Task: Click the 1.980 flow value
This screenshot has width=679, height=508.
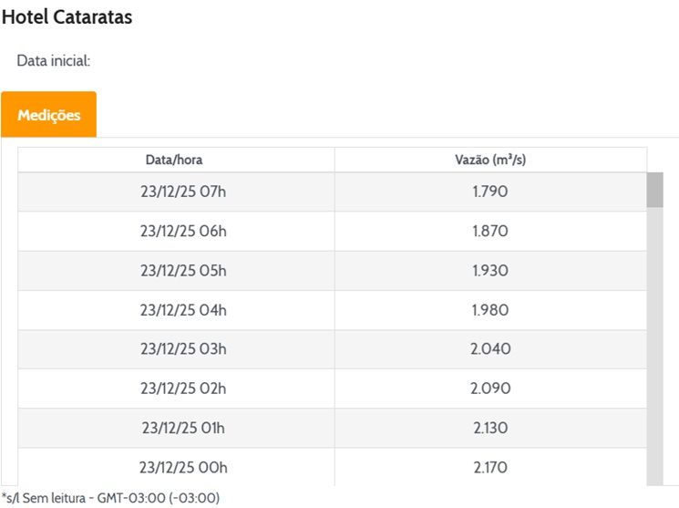Action: [x=490, y=310]
